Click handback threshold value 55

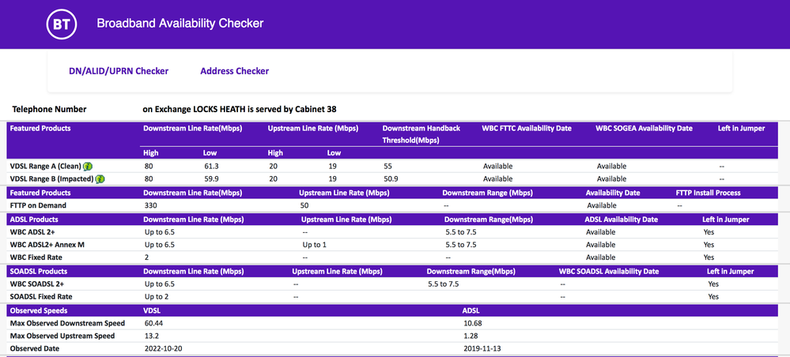coord(387,166)
